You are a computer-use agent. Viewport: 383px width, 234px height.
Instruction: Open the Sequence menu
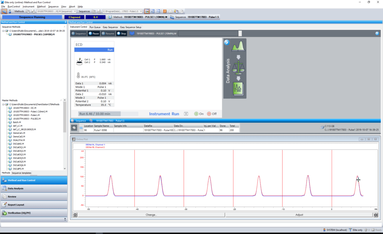coord(53,7)
